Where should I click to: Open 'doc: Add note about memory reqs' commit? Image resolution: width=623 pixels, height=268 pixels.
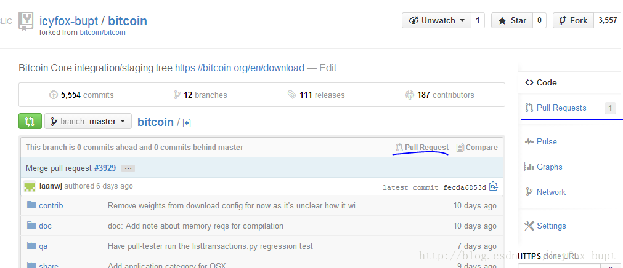[195, 226]
